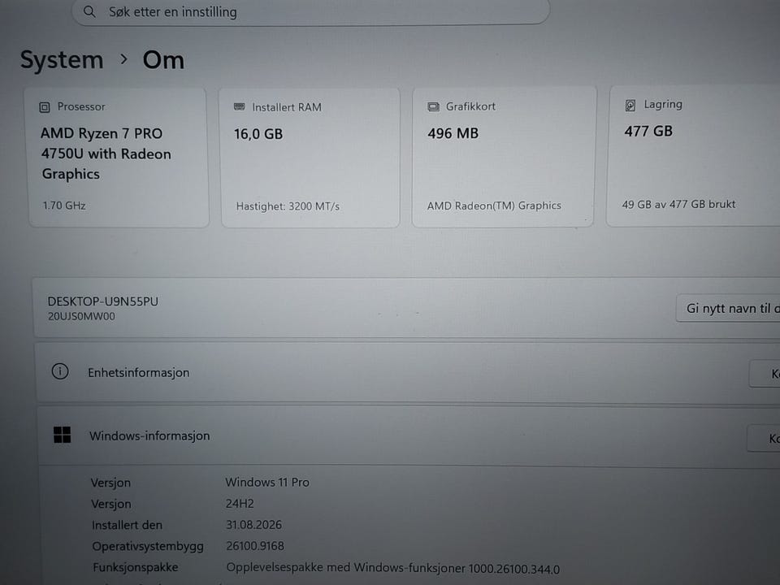
Task: Click the 'Installert den' label
Action: 127,525
